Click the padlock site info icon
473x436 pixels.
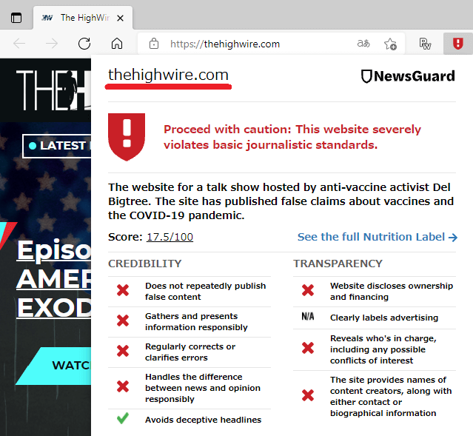click(x=154, y=44)
